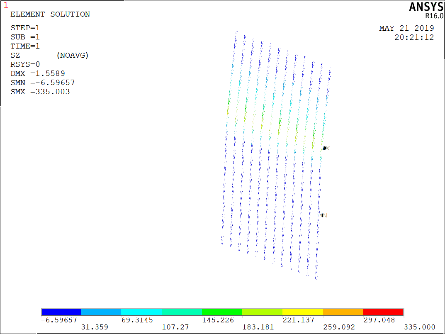This screenshot has width=445, height=334.
Task: Click the legend value 69.3145
Action: coord(137,320)
